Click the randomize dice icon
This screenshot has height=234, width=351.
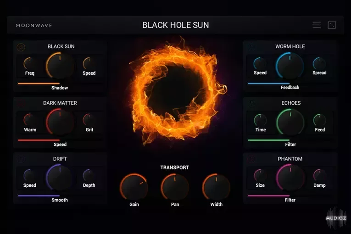[332, 25]
